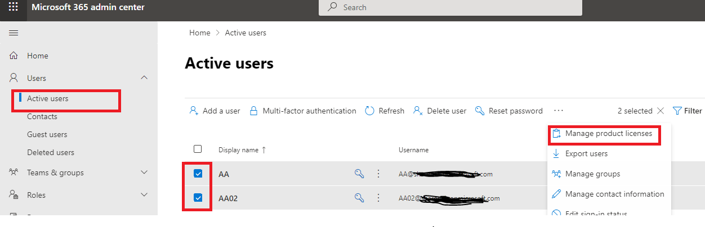Click the AA02 display name
Viewport: 705px width, 227px height.
(x=229, y=198)
